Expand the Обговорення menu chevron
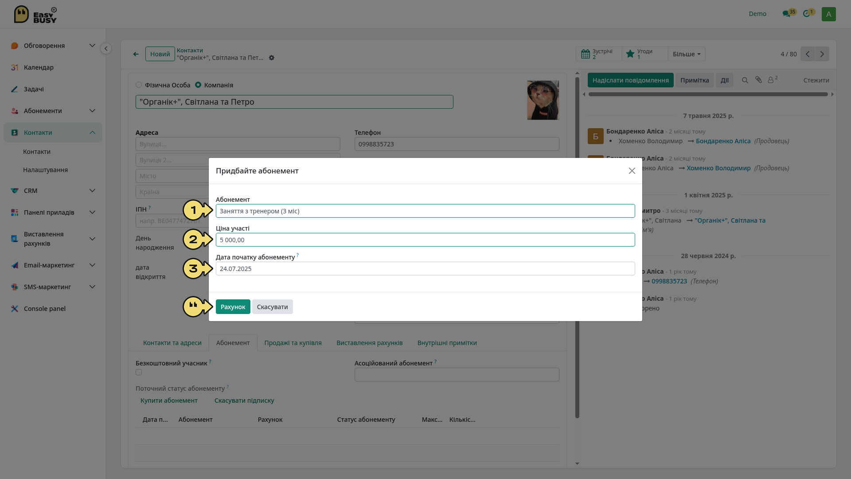The height and width of the screenshot is (479, 851). coord(92,46)
